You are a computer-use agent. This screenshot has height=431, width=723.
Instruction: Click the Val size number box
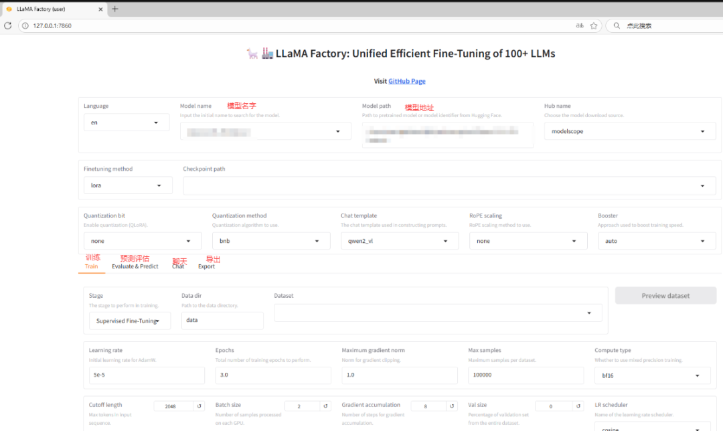click(x=554, y=406)
